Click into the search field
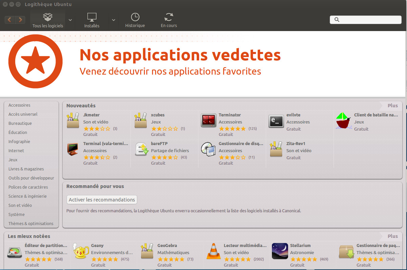This screenshot has width=407, height=270. coord(366,20)
